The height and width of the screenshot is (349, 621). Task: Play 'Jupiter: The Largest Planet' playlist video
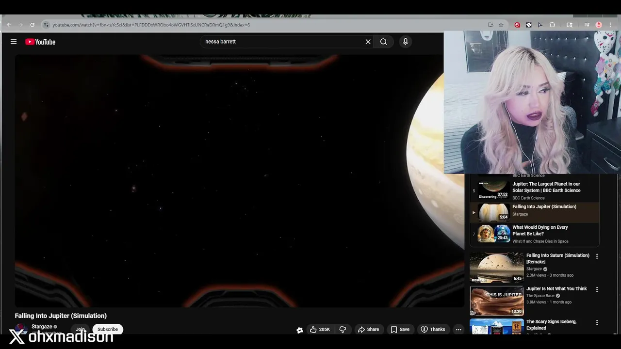[535, 190]
